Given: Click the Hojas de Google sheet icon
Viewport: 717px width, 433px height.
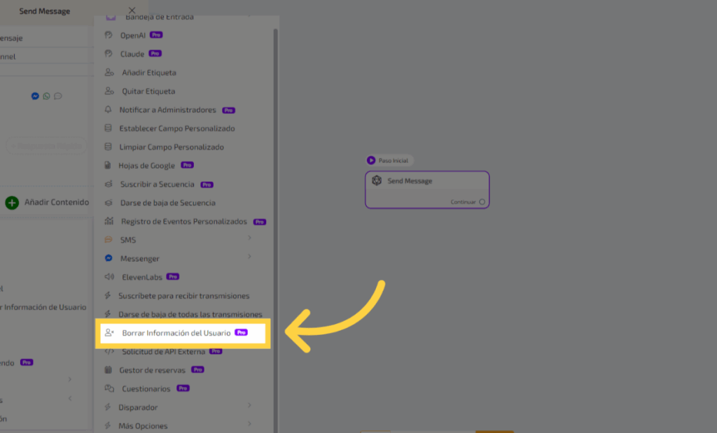Looking at the screenshot, I should point(107,166).
